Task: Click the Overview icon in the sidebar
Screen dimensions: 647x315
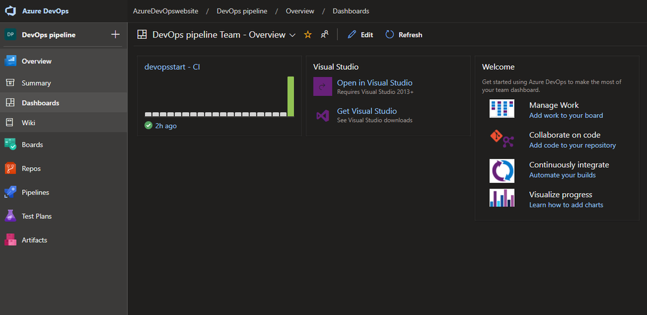Action: click(x=10, y=61)
